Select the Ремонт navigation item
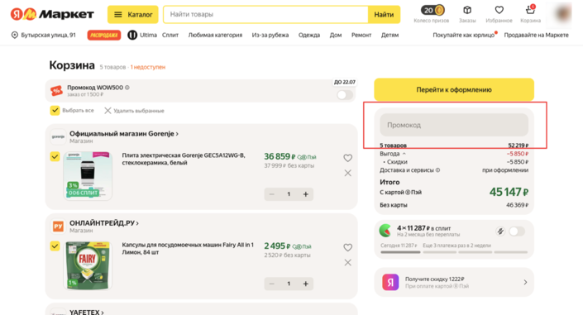 (361, 35)
